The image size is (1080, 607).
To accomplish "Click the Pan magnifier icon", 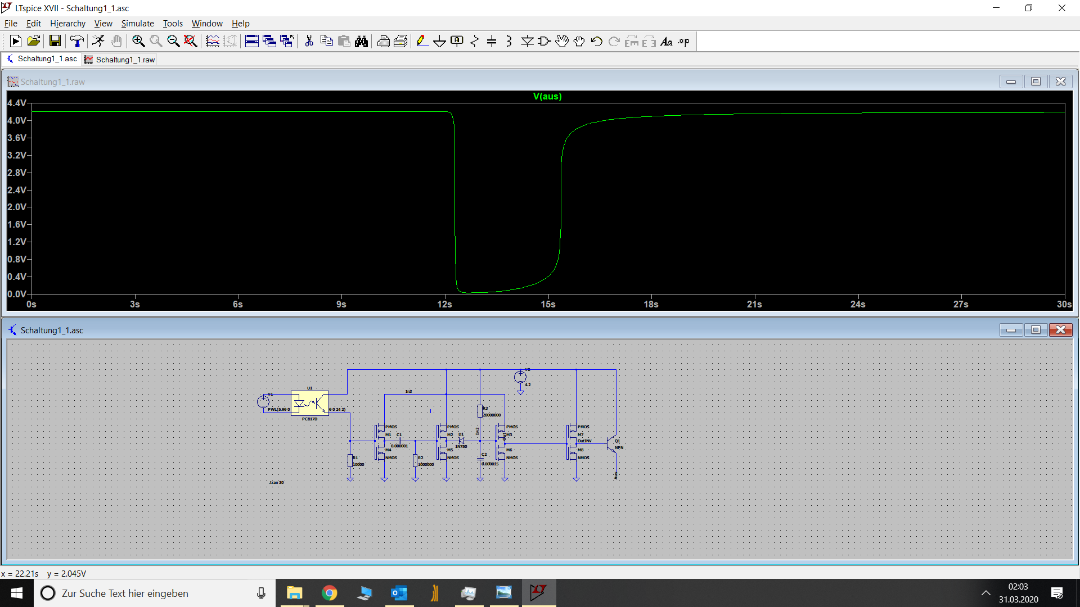I will [156, 41].
